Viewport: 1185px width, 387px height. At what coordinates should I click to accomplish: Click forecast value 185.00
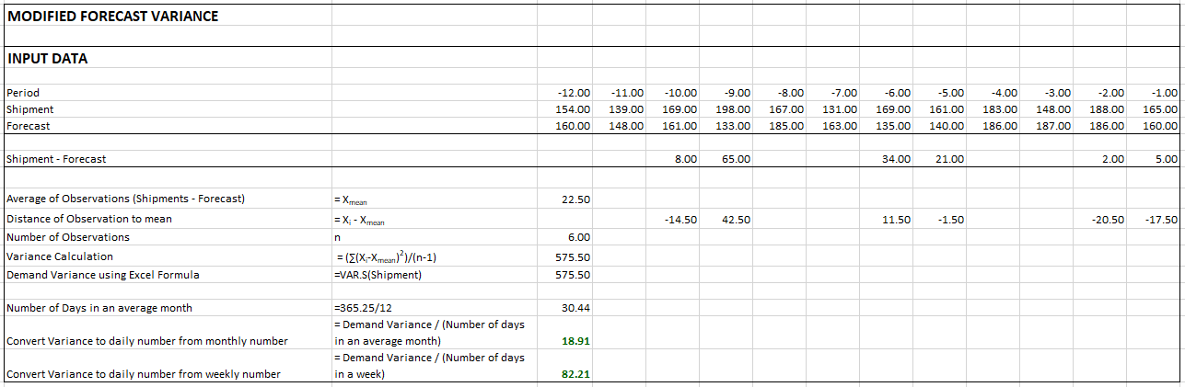pos(787,126)
